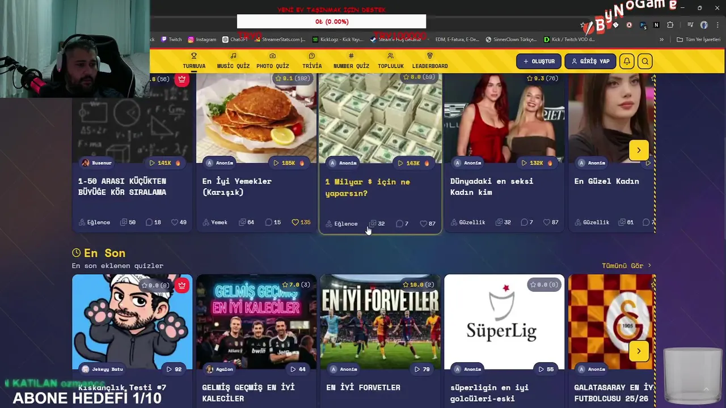
Task: Click the 7.0 (3) rating badge
Action: point(297,284)
